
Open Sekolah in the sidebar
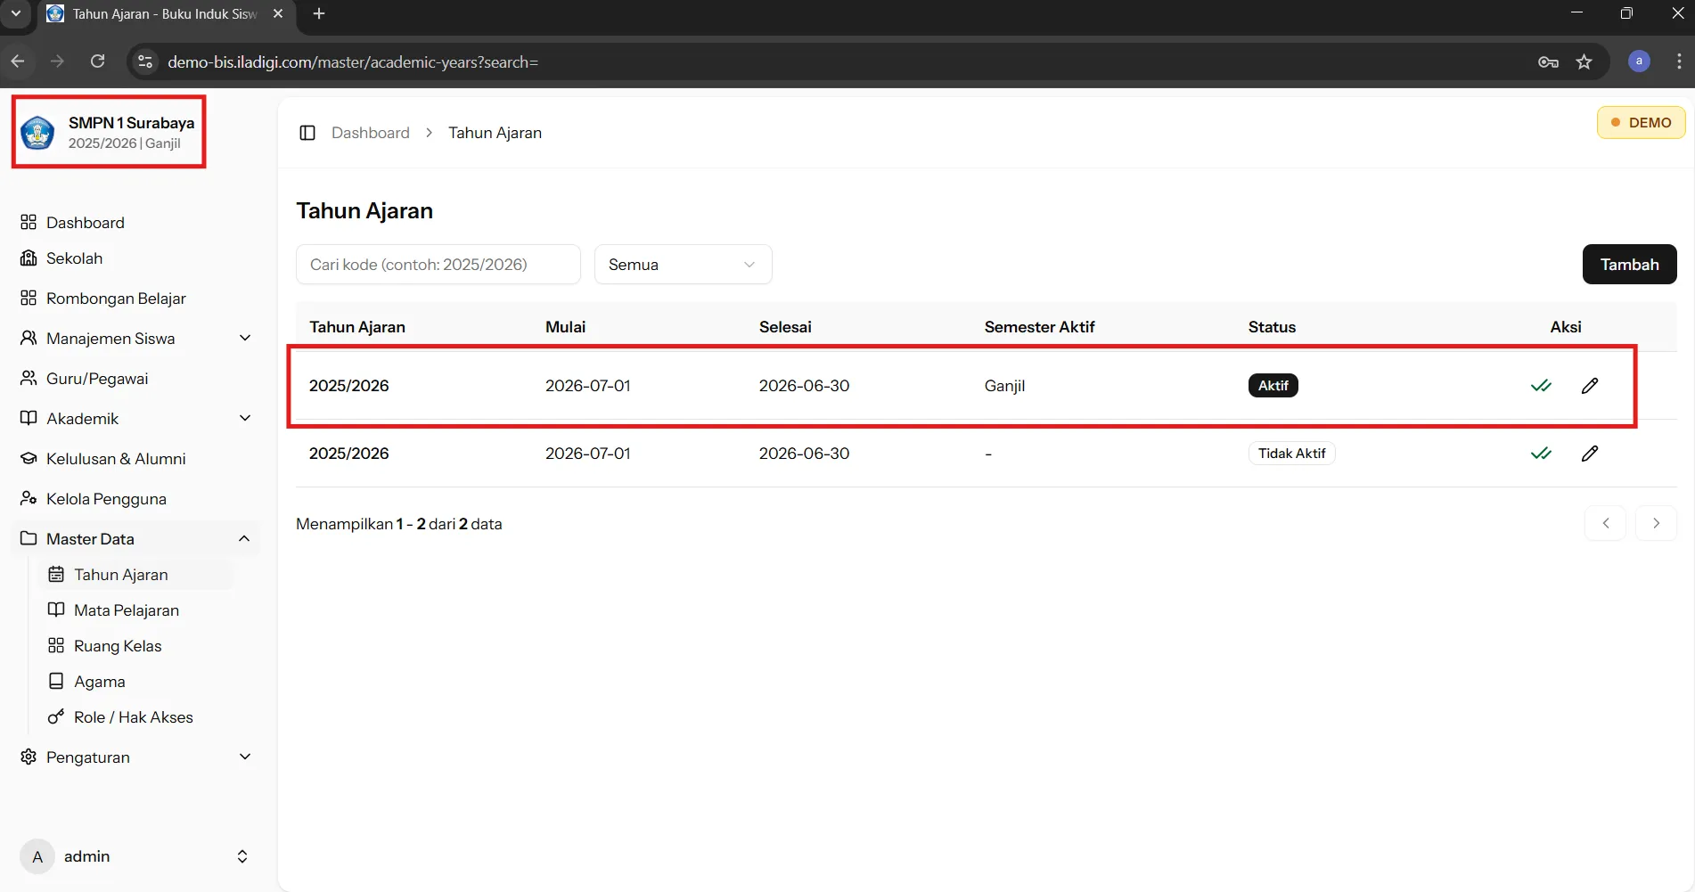[74, 258]
